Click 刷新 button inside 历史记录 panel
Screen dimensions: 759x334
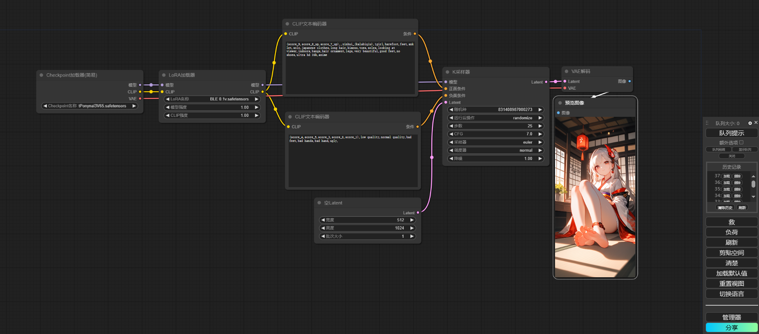pos(742,208)
